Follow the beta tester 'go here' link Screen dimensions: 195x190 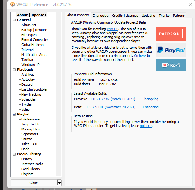pyautogui.click(x=146, y=126)
